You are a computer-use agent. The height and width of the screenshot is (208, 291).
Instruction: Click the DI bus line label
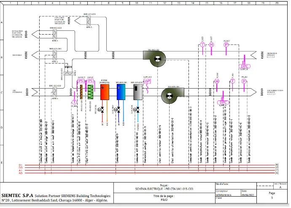pos(20,165)
